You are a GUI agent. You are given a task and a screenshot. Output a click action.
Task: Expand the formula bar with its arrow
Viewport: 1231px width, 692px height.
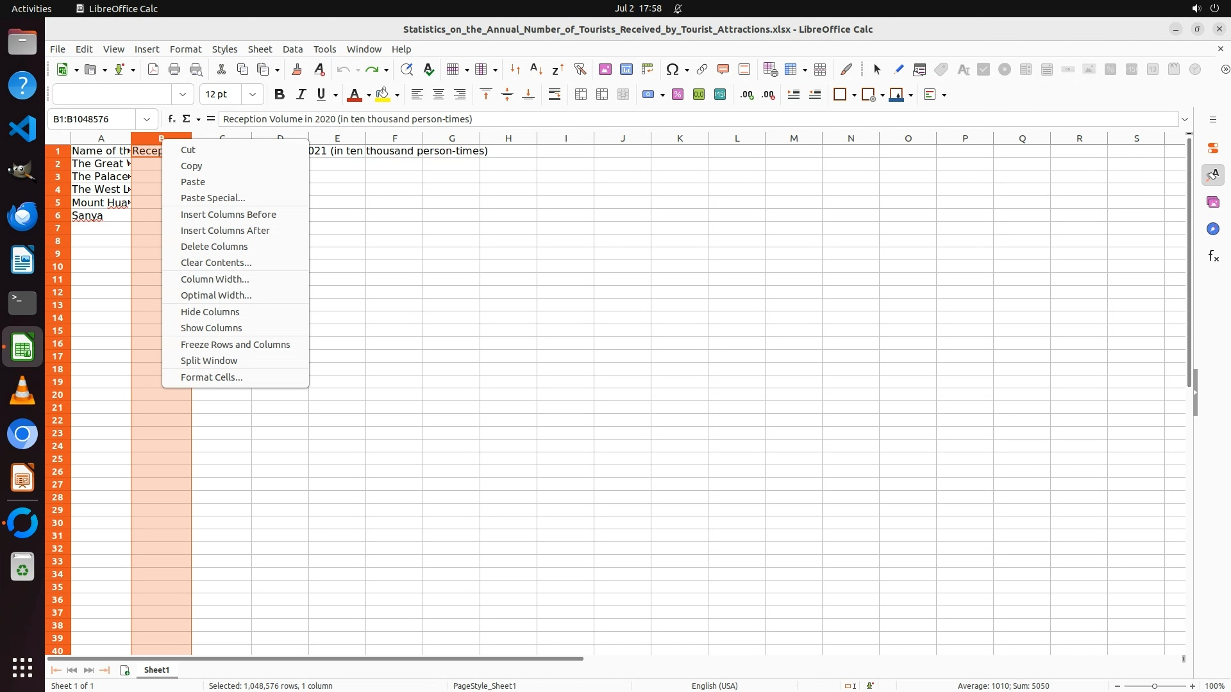click(1185, 119)
